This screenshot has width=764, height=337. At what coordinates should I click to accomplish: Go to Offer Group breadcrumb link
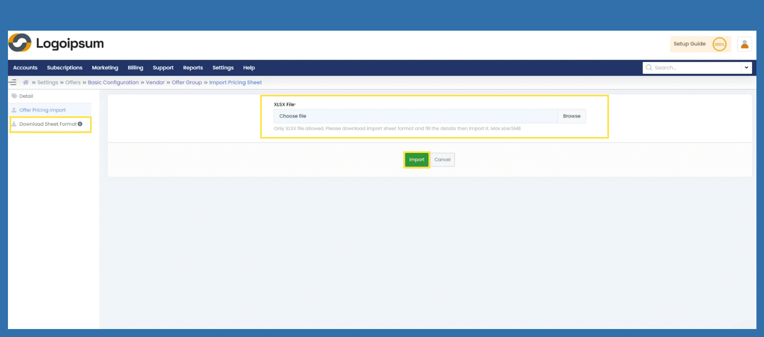(x=187, y=82)
